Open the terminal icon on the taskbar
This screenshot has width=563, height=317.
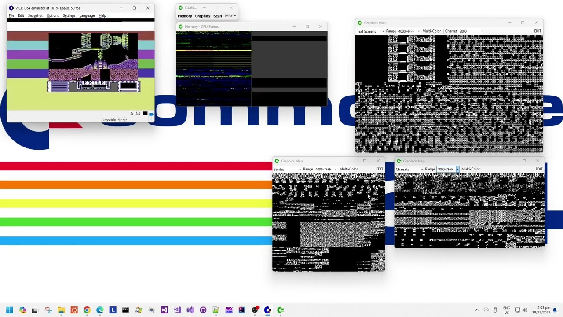125,310
